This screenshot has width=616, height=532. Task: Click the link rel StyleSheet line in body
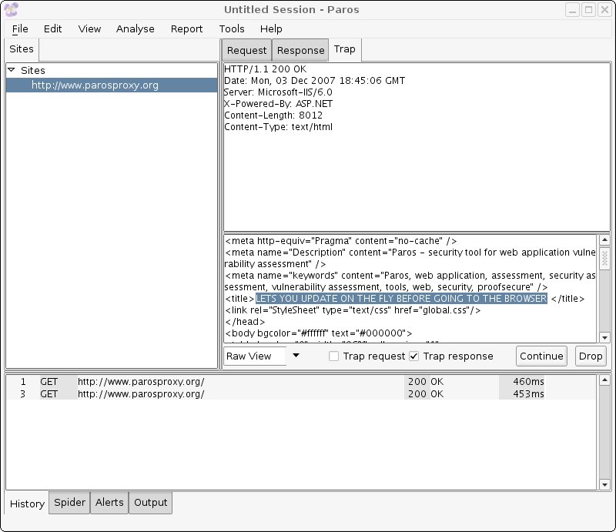(x=353, y=310)
